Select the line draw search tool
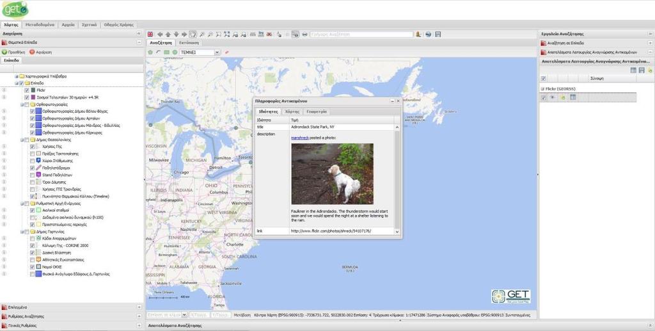Image resolution: width=655 pixels, height=331 pixels. (159, 52)
